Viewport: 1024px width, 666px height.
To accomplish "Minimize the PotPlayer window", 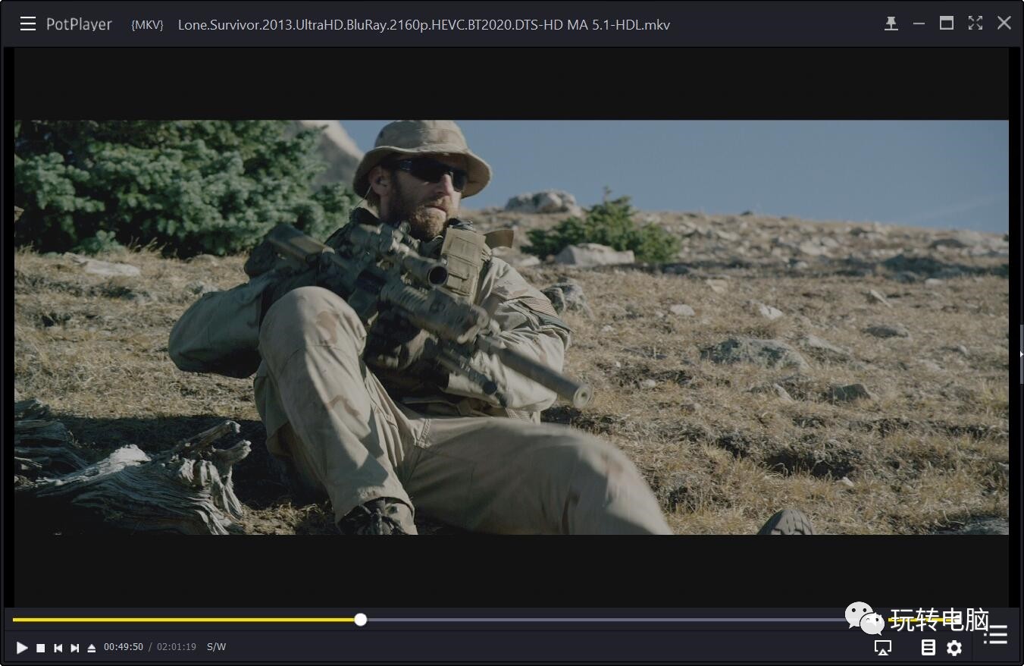I will click(x=919, y=24).
